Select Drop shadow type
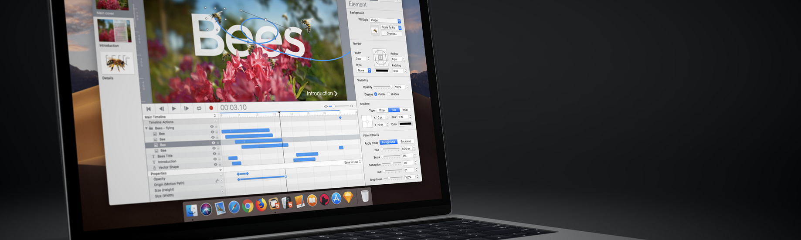Image resolution: width=801 pixels, height=240 pixels. point(382,110)
